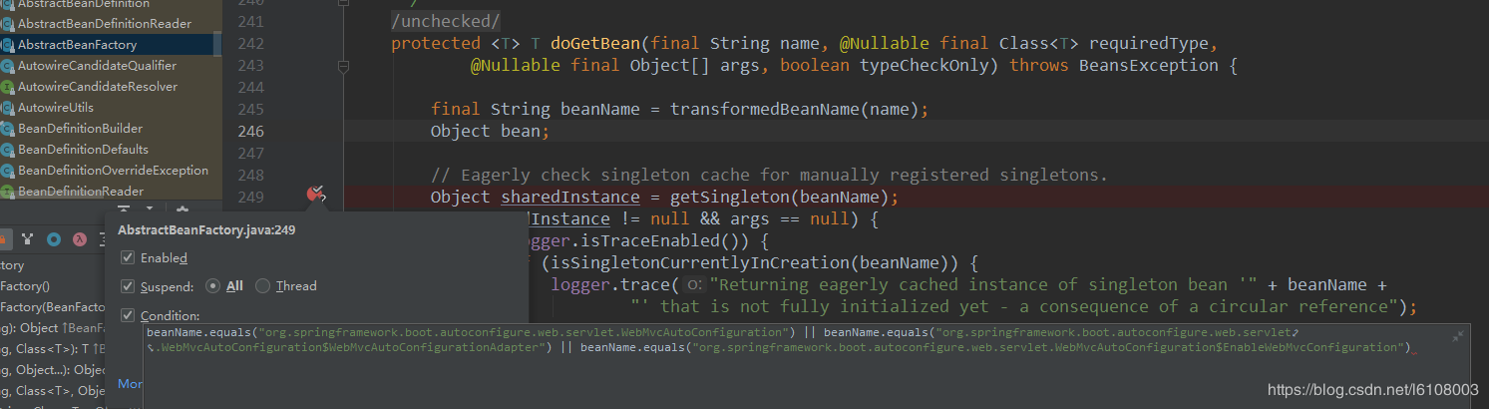This screenshot has height=409, width=1489.
Task: Click the AutowireCandidateQualifier class icon
Action: (x=8, y=66)
